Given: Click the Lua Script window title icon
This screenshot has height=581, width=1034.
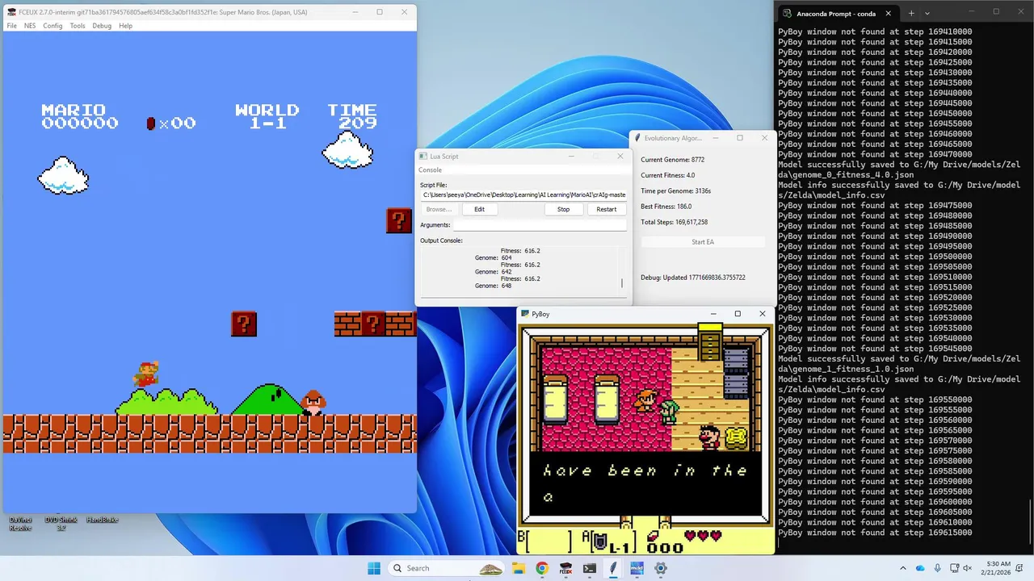Looking at the screenshot, I should tap(422, 156).
